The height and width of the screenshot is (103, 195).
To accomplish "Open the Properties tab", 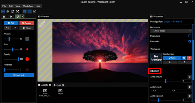I will tap(157, 17).
